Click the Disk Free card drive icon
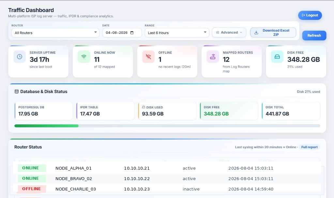Viewport: 334px width, 198px height. (x=277, y=57)
